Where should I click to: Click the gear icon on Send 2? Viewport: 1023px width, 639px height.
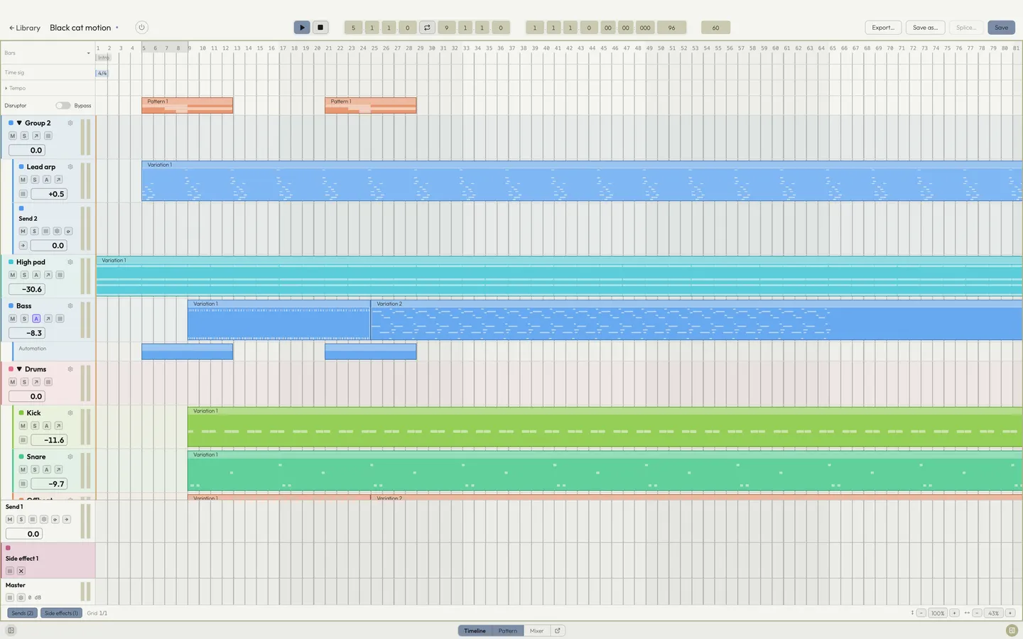57,231
